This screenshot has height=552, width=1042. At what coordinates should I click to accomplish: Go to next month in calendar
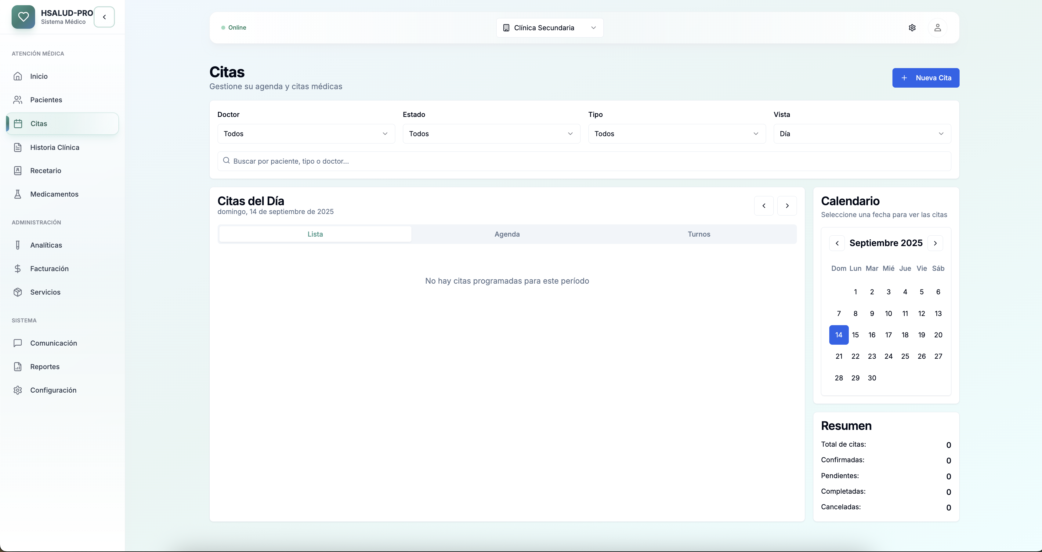pyautogui.click(x=935, y=243)
